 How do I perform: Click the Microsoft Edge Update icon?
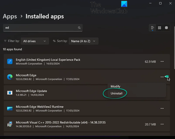click(x=10, y=93)
